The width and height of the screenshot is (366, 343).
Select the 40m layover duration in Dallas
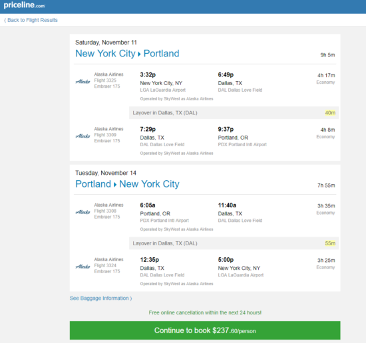[330, 113]
